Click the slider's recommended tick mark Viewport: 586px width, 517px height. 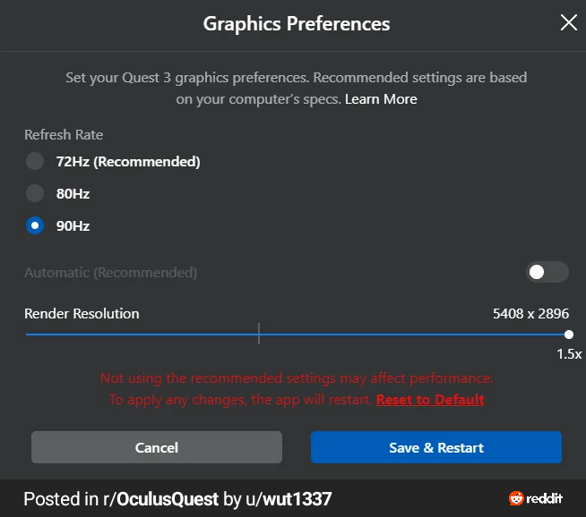click(x=259, y=334)
